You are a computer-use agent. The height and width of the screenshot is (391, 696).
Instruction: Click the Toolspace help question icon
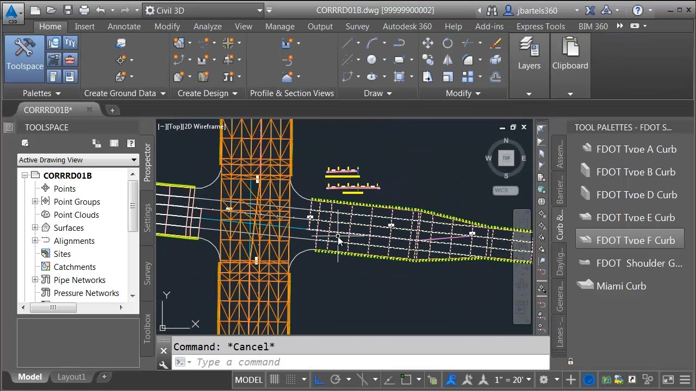[x=131, y=143]
